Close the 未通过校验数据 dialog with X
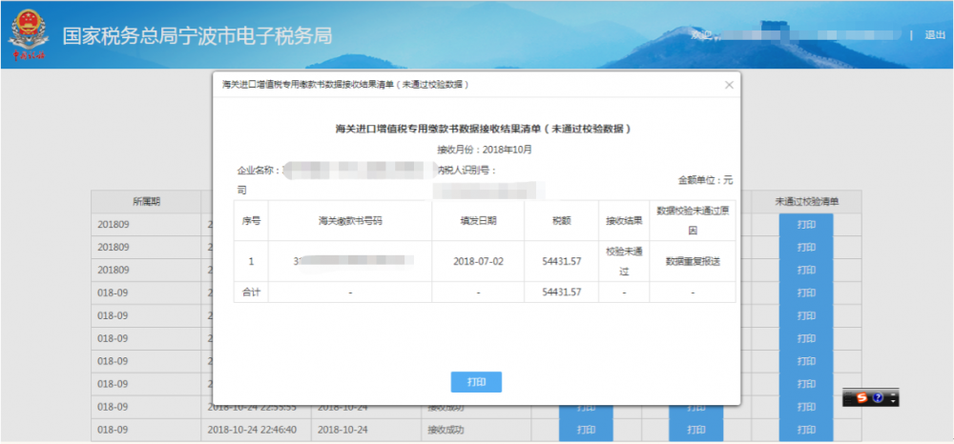This screenshot has width=954, height=444. click(729, 85)
